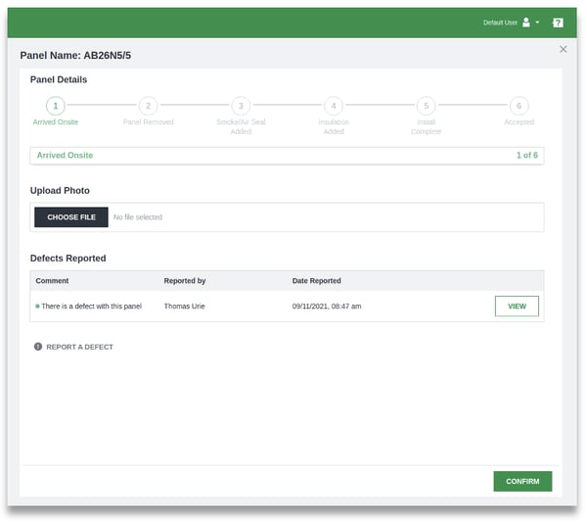The height and width of the screenshot is (524, 587).
Task: Click the Date Reported column header
Action: click(x=316, y=281)
